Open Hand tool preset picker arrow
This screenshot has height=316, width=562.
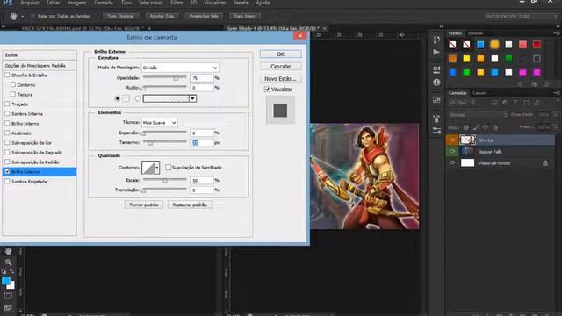pos(22,17)
